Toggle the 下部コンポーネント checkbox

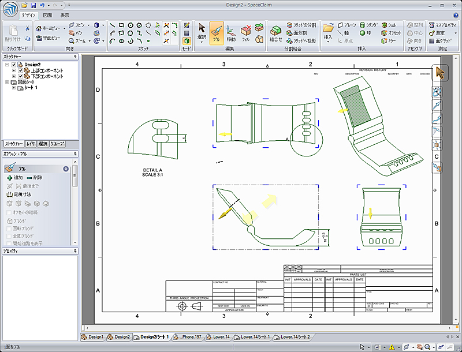pyautogui.click(x=20, y=76)
